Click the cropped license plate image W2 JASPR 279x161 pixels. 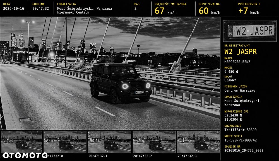pos(250,31)
